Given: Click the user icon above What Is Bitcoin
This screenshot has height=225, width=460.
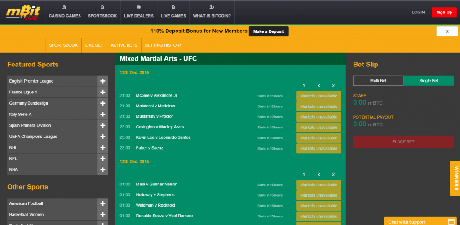Looking at the screenshot, I should pyautogui.click(x=212, y=7).
